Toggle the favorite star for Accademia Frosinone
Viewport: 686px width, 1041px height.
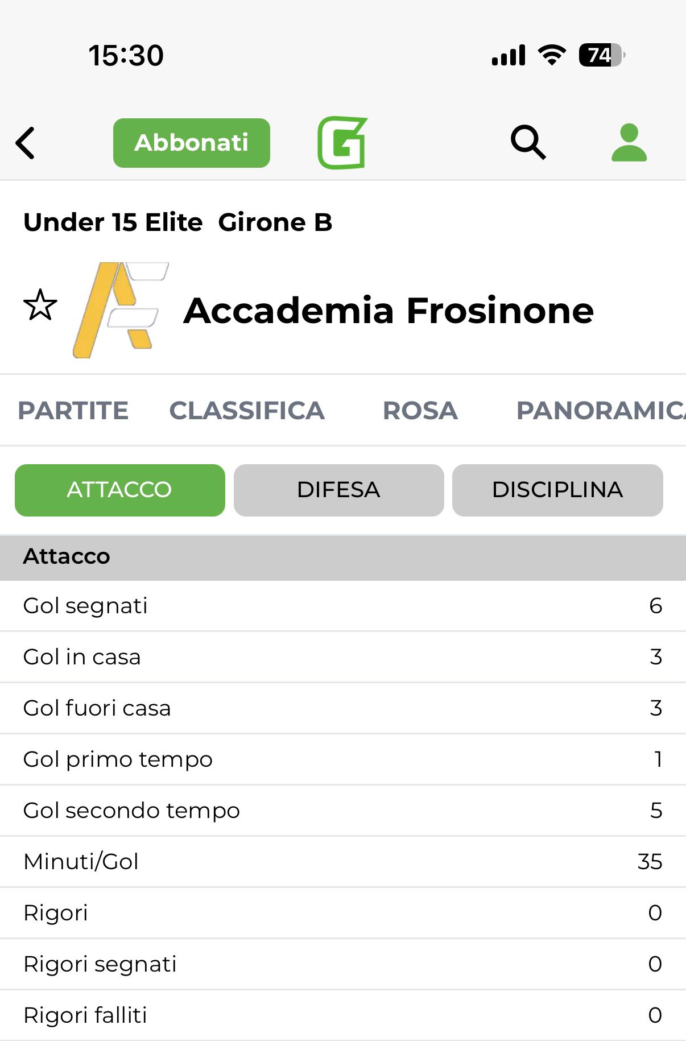pyautogui.click(x=40, y=305)
